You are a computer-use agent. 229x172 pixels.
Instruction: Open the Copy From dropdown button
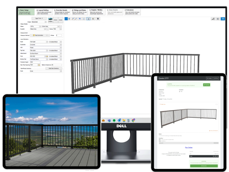tap(39, 18)
